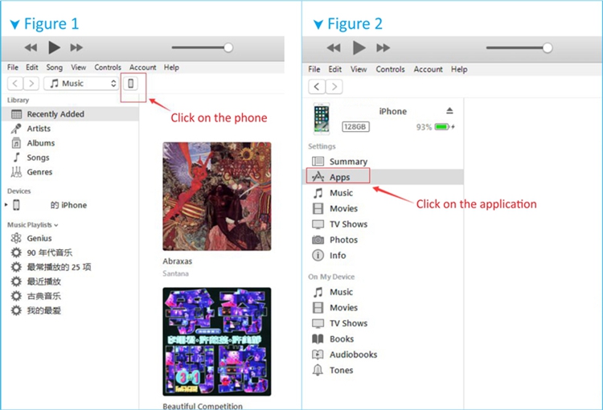Open the Song menu in Figure 1

pyautogui.click(x=54, y=68)
